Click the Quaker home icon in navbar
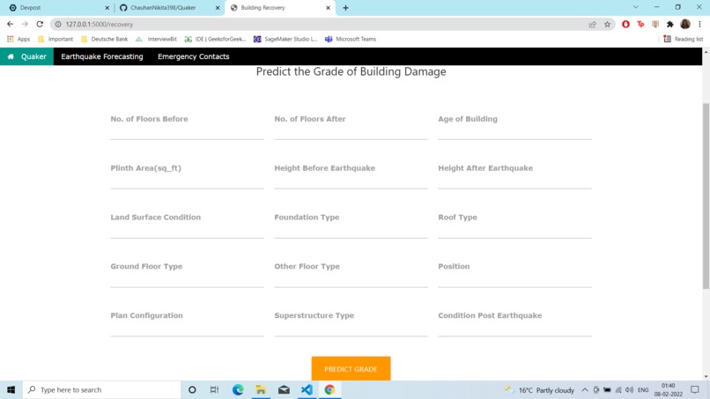The image size is (710, 399). [x=11, y=56]
